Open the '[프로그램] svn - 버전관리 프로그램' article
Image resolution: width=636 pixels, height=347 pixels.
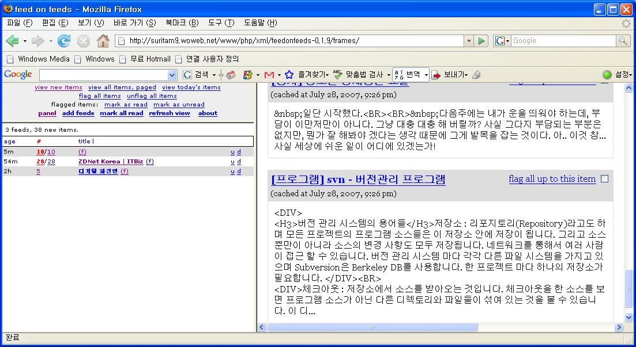[358, 179]
